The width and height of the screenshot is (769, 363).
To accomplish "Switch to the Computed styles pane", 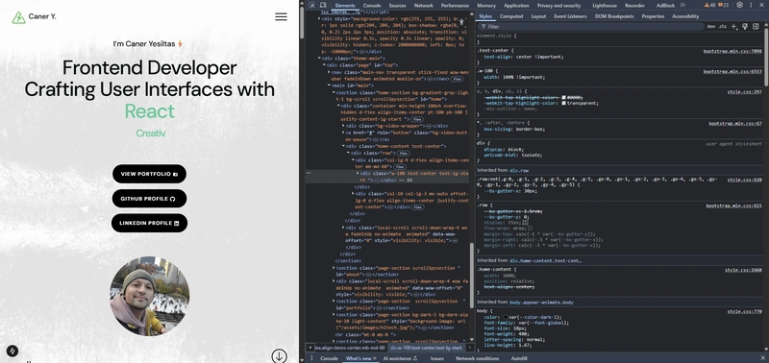I will pyautogui.click(x=511, y=16).
